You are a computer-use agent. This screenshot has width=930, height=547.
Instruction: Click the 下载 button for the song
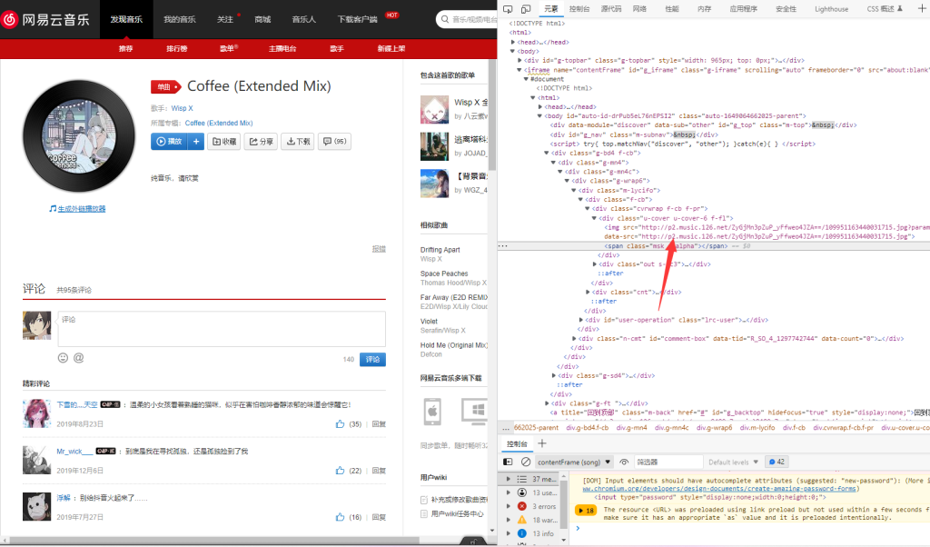pyautogui.click(x=298, y=141)
